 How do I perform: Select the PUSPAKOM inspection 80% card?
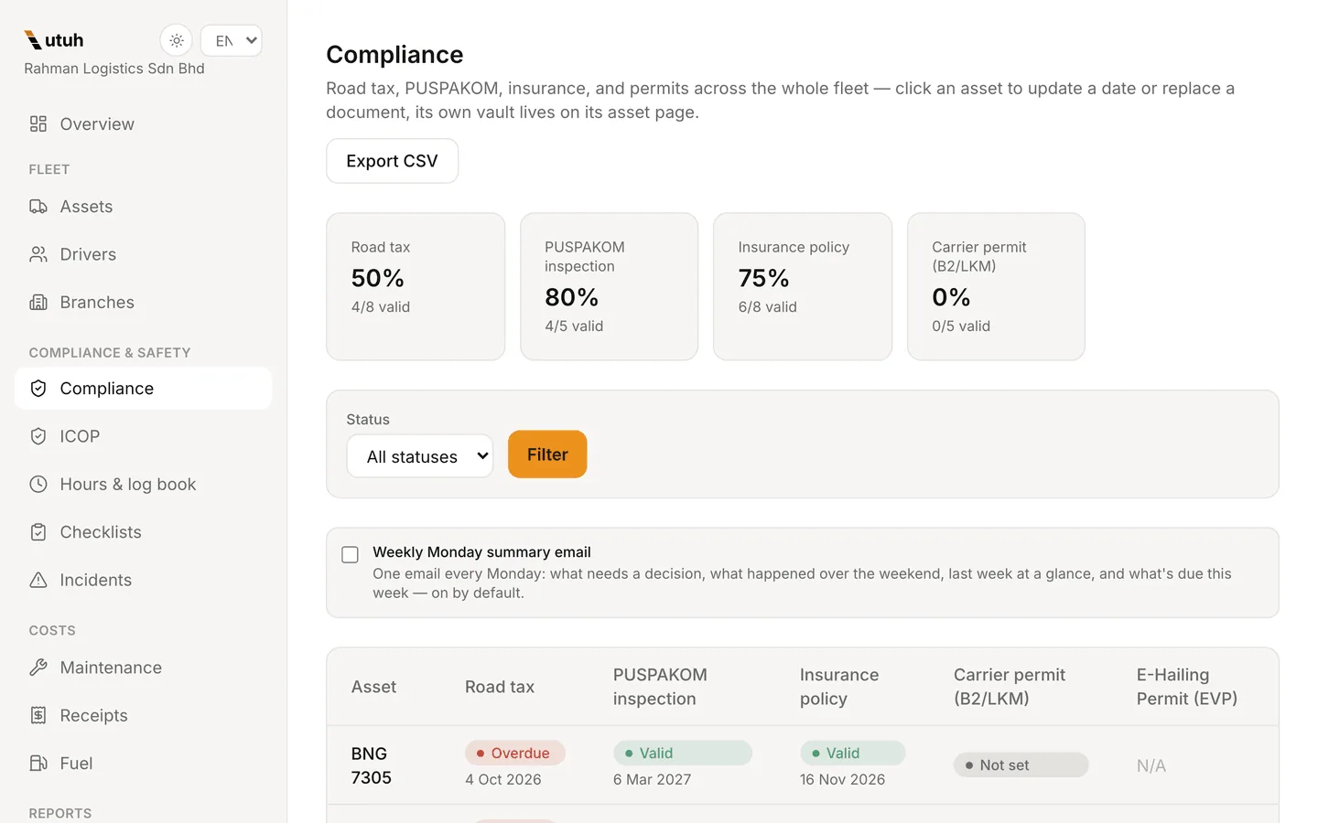610,286
